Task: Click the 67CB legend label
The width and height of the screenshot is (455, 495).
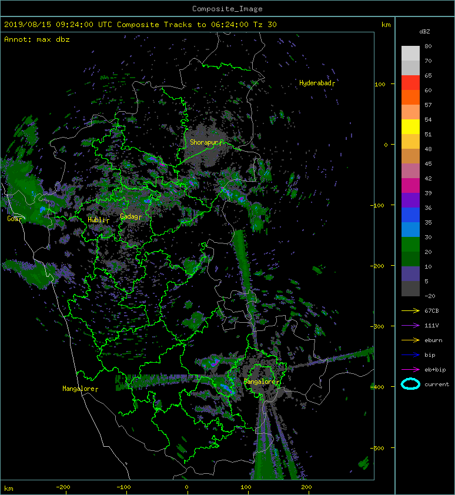Action: pos(431,311)
